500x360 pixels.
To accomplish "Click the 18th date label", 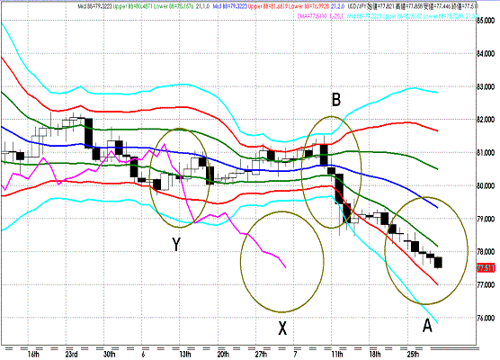I will pyautogui.click(x=375, y=355).
